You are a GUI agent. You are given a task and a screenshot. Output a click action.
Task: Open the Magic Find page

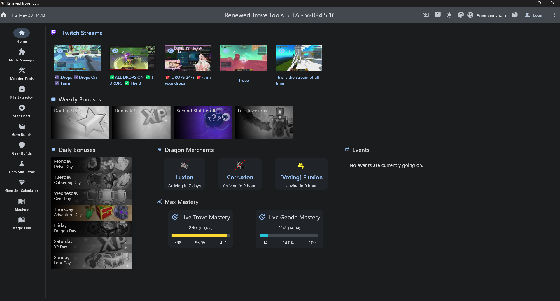pyautogui.click(x=22, y=222)
